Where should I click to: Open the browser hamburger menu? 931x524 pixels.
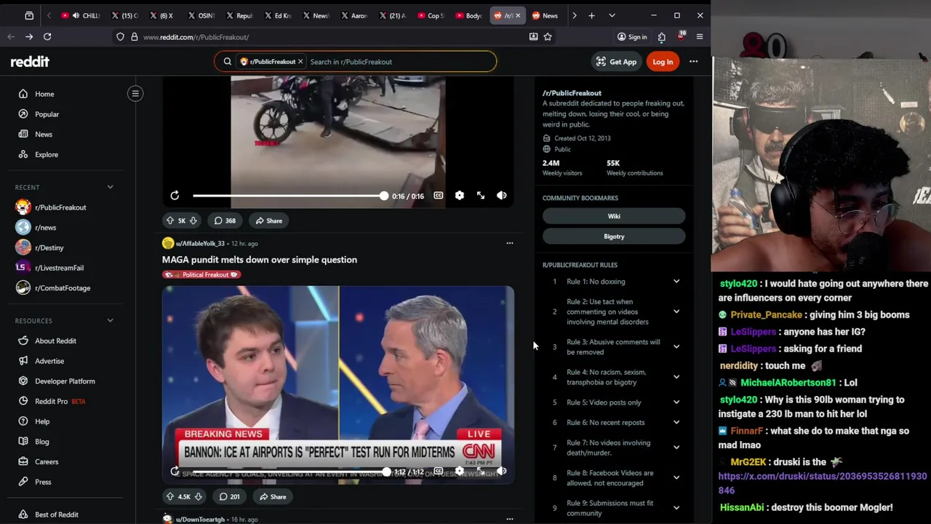coord(700,36)
